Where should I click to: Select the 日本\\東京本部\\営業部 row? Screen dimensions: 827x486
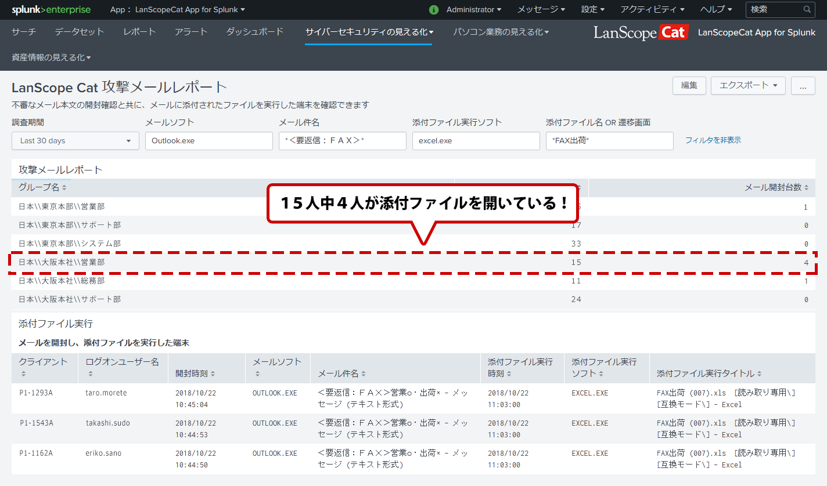pos(413,206)
